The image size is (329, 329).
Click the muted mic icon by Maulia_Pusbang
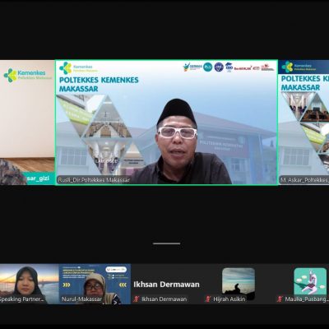point(280,299)
